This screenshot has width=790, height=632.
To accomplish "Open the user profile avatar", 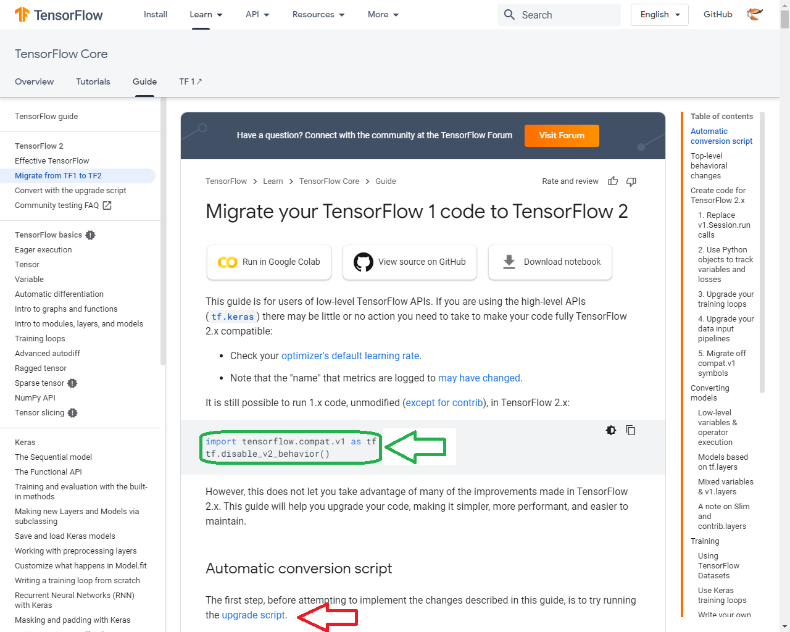I will (754, 14).
